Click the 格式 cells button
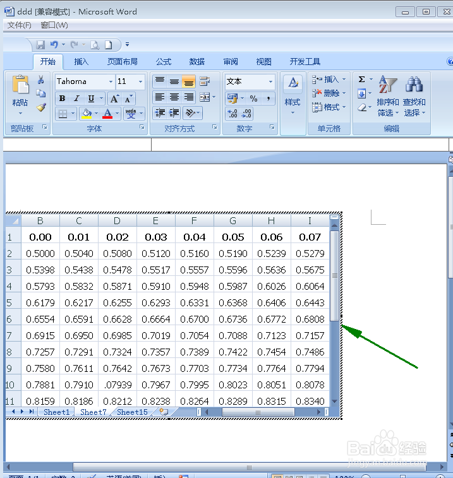Viewport: 453px width, 478px height. pos(329,107)
